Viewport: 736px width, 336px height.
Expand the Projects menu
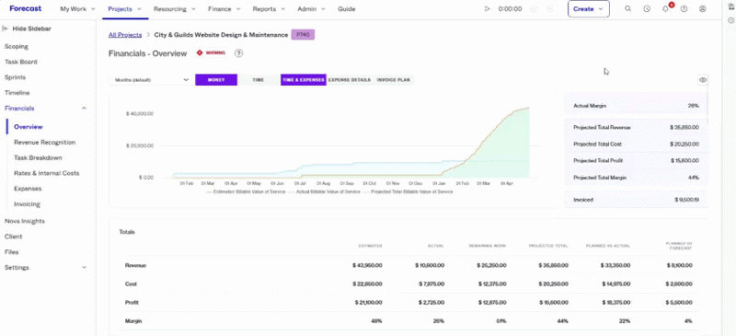125,9
